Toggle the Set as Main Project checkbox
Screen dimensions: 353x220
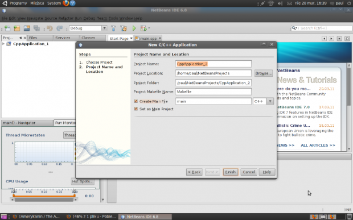(x=136, y=109)
